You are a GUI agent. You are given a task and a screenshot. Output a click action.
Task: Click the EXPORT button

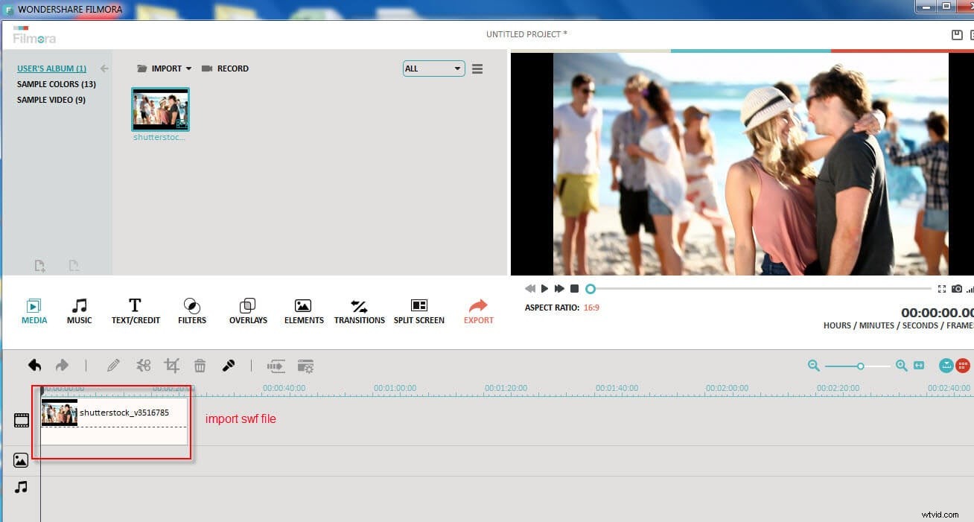click(478, 309)
